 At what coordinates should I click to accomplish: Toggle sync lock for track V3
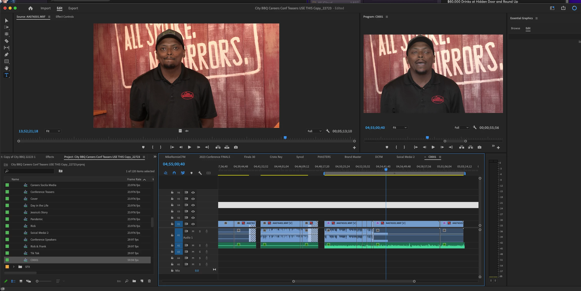point(186,211)
